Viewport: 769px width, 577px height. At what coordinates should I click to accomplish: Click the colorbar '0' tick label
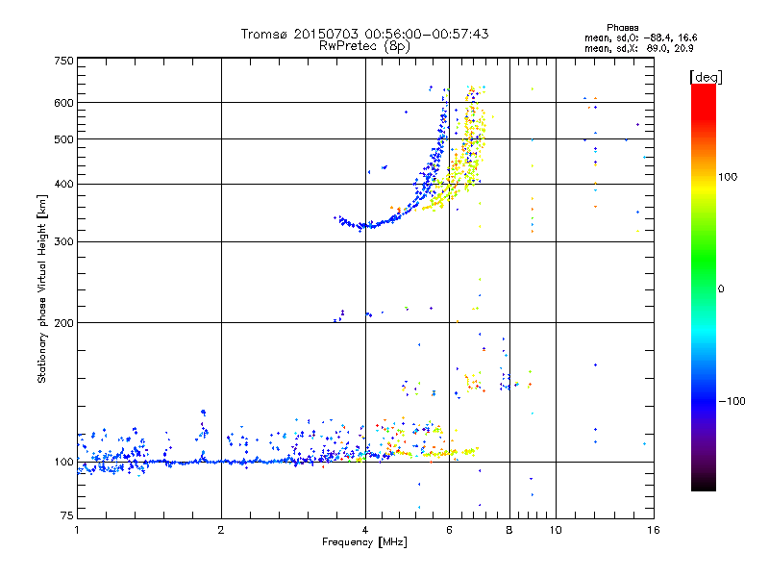[721, 289]
